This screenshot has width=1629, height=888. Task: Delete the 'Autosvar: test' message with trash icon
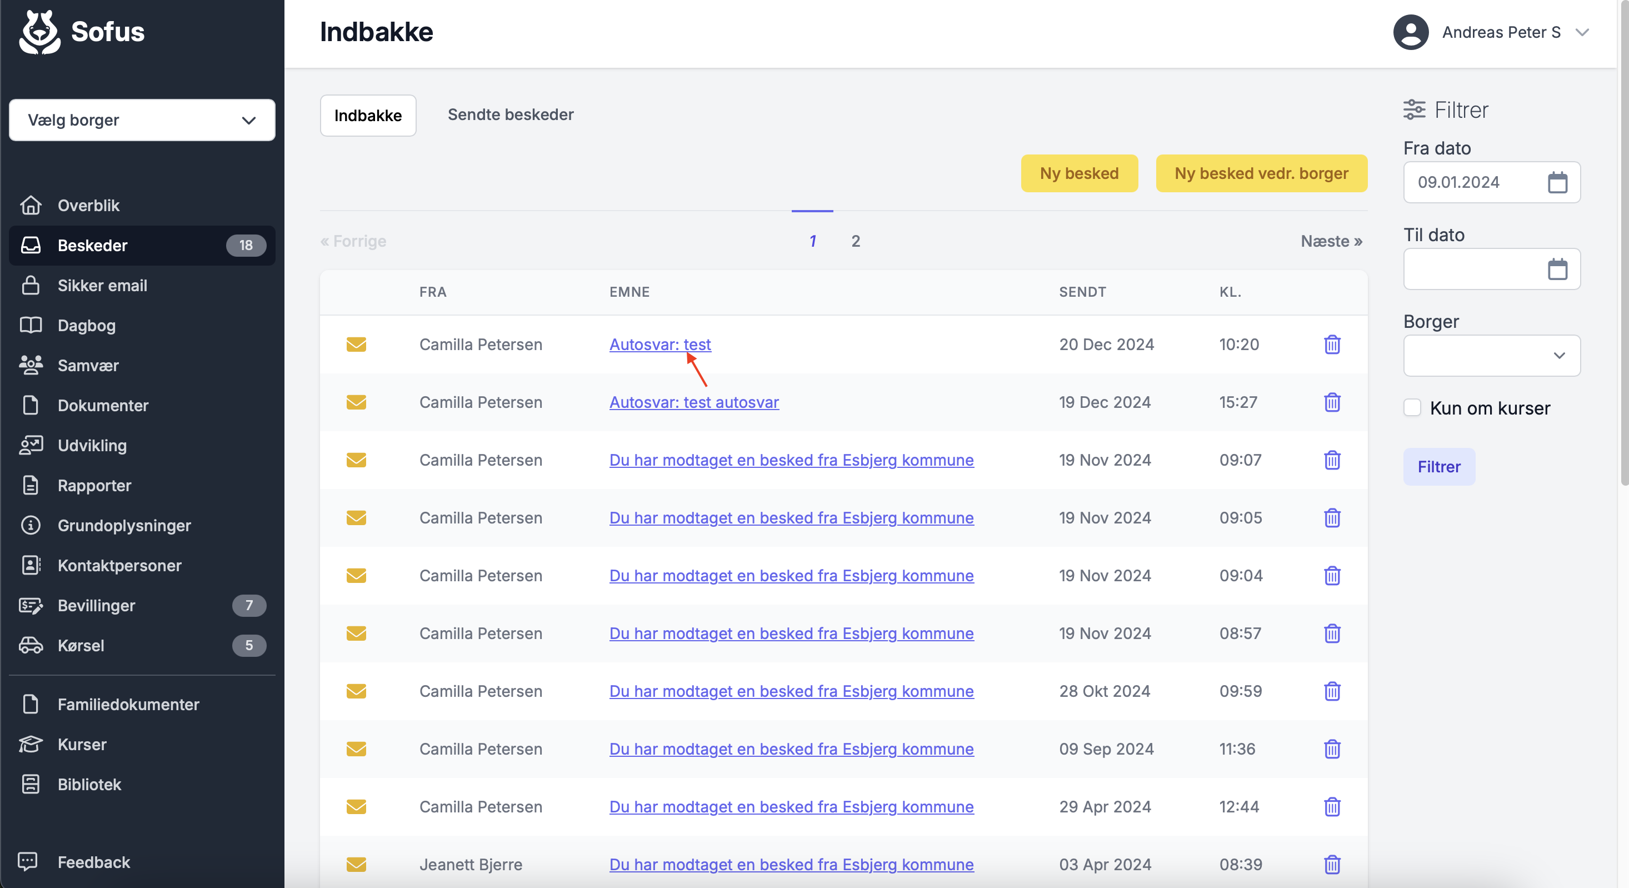click(x=1332, y=345)
